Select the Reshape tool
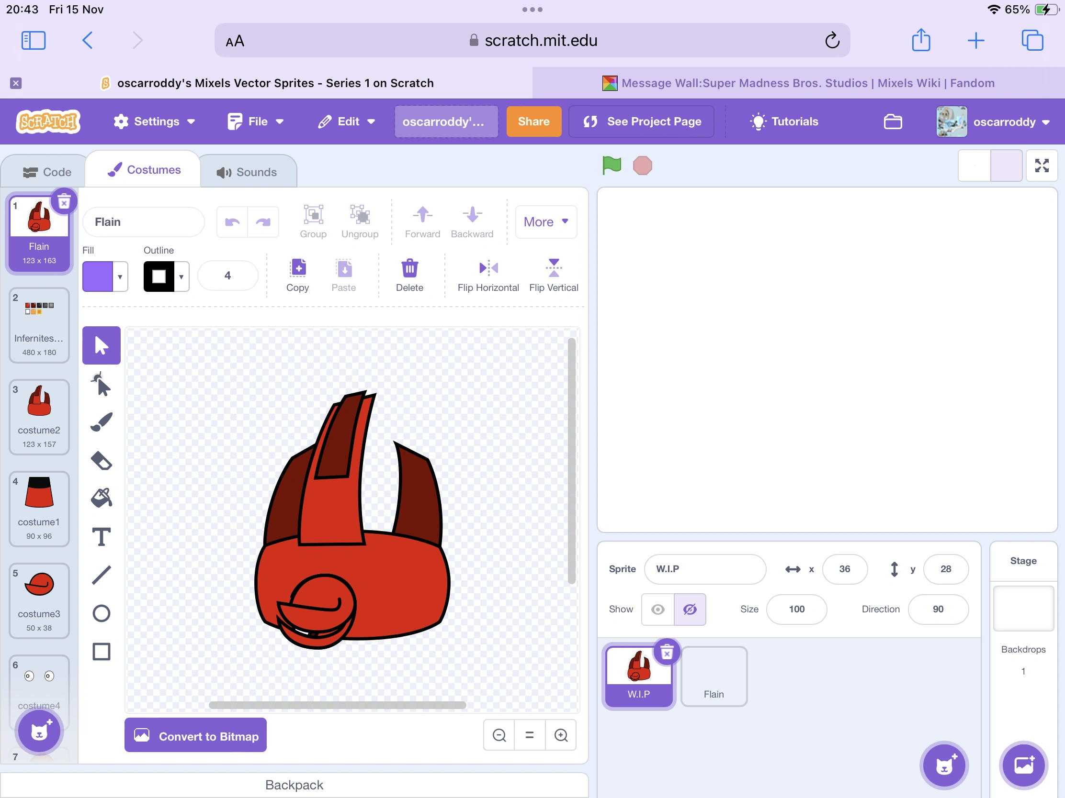The width and height of the screenshot is (1065, 798). pos(101,384)
